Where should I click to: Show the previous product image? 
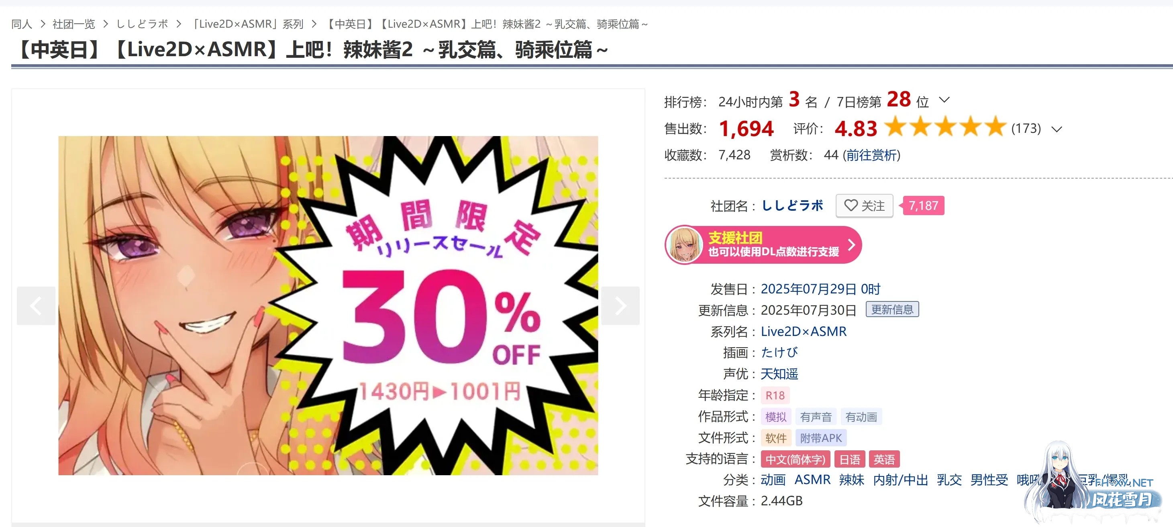(x=36, y=305)
